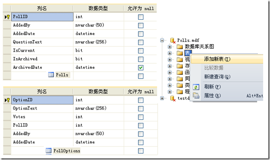Toggle allow null for IsArchived

pyautogui.click(x=141, y=59)
